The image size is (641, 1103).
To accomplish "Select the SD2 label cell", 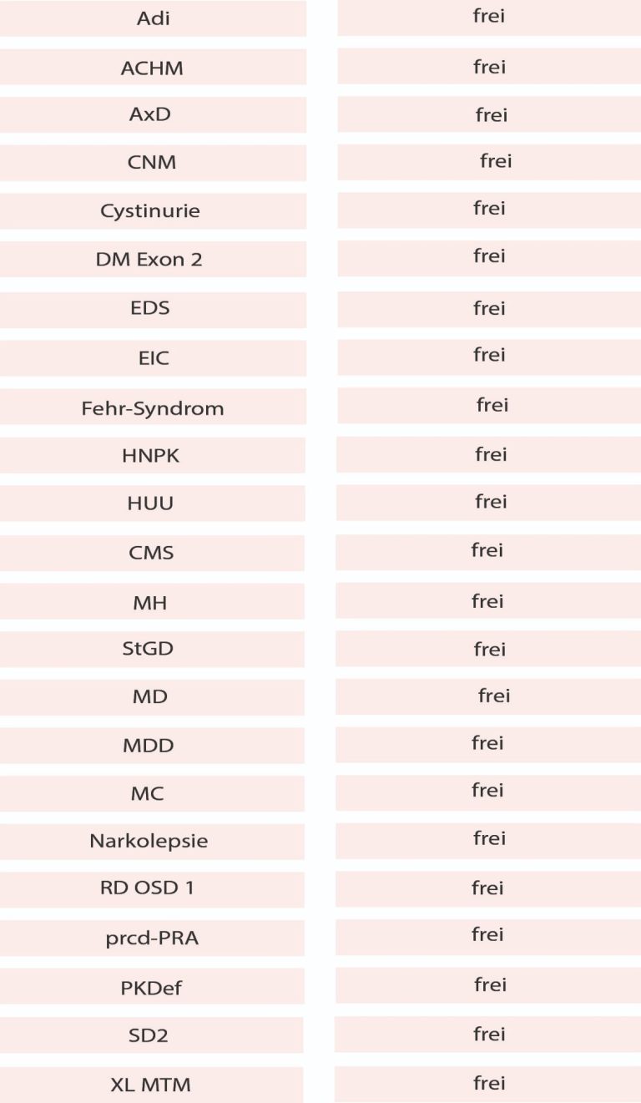I will click(149, 1035).
